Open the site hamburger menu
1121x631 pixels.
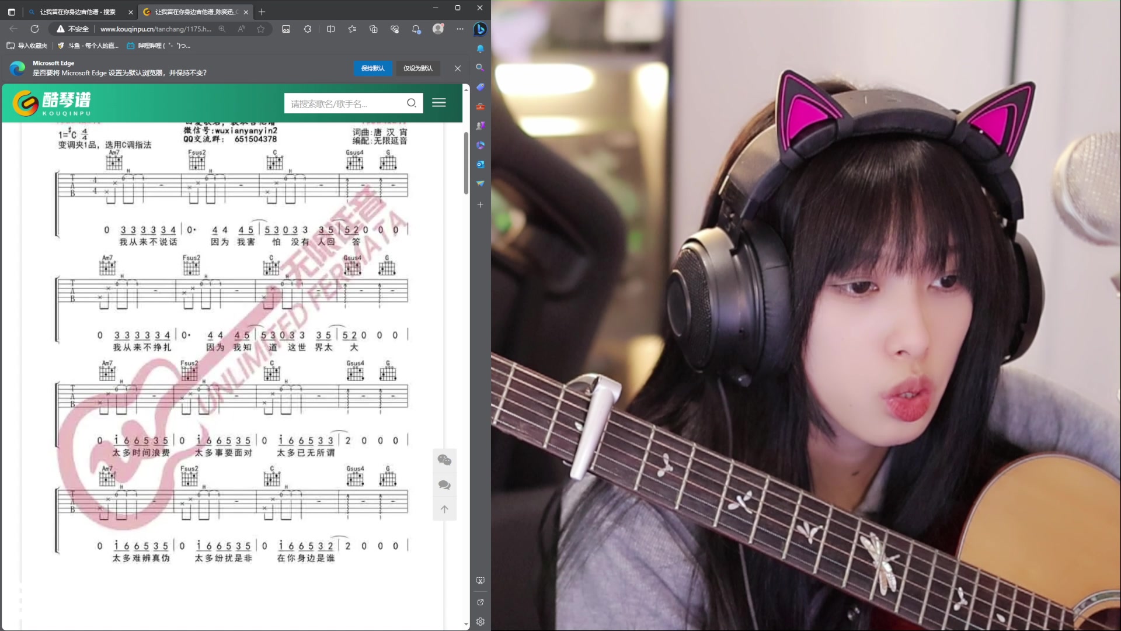click(439, 103)
